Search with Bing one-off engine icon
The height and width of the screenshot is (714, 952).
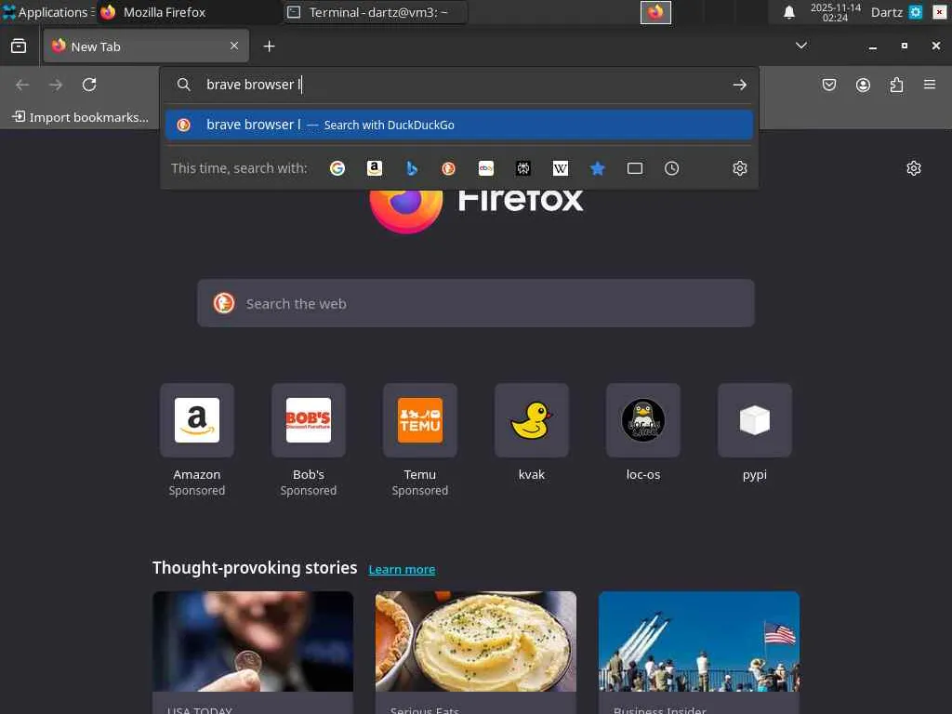coord(412,168)
